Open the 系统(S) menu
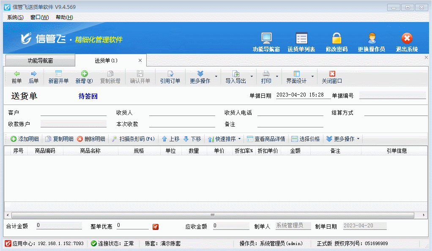 click(15, 17)
